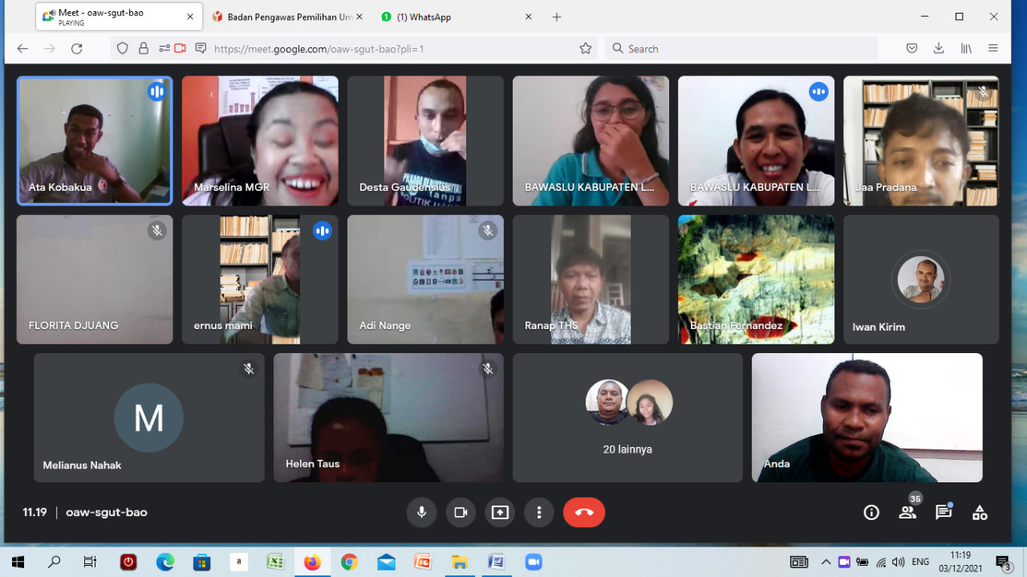Click the site lock icon in the address bar
This screenshot has width=1027, height=577.
[x=144, y=48]
